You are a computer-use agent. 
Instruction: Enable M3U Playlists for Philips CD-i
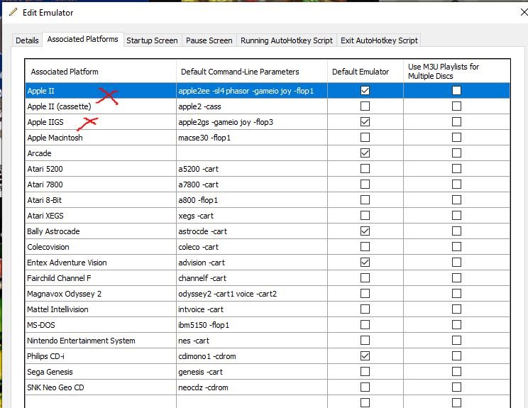coord(456,355)
